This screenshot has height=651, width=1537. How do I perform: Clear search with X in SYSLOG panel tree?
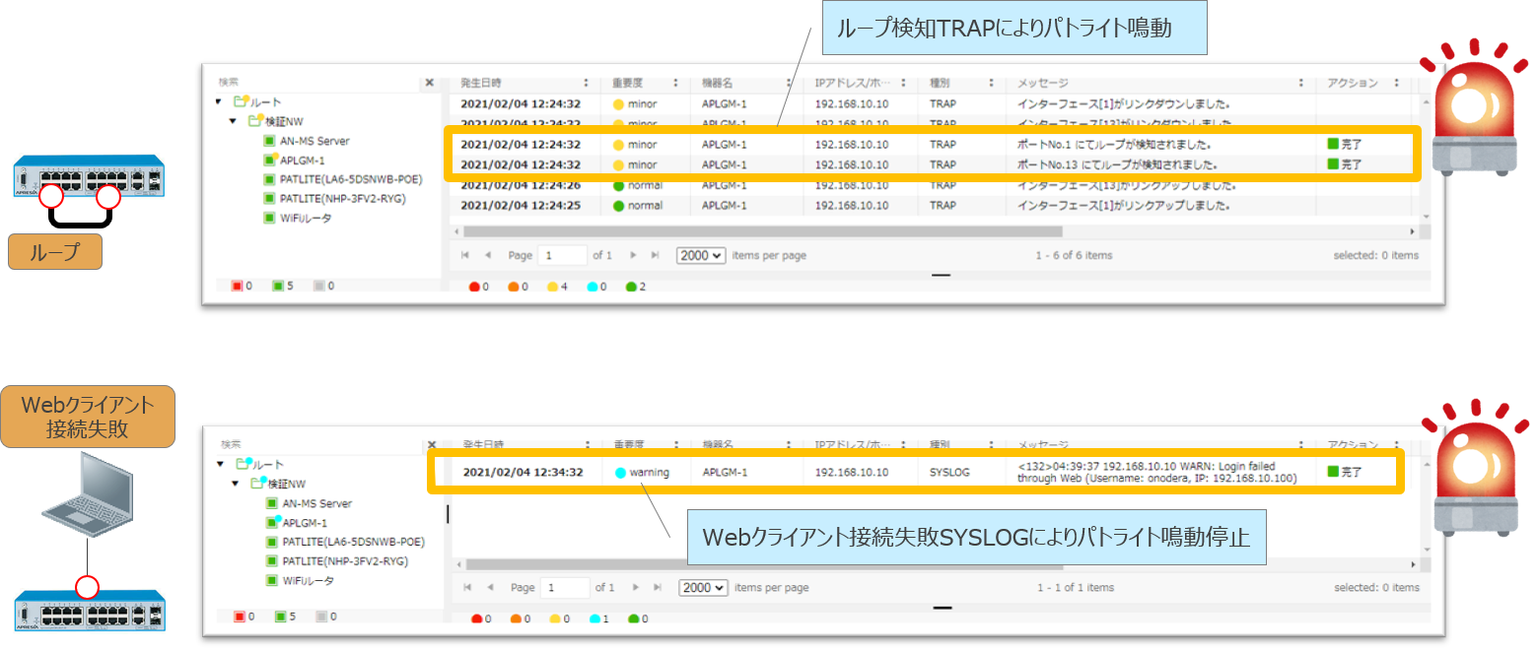pyautogui.click(x=430, y=444)
